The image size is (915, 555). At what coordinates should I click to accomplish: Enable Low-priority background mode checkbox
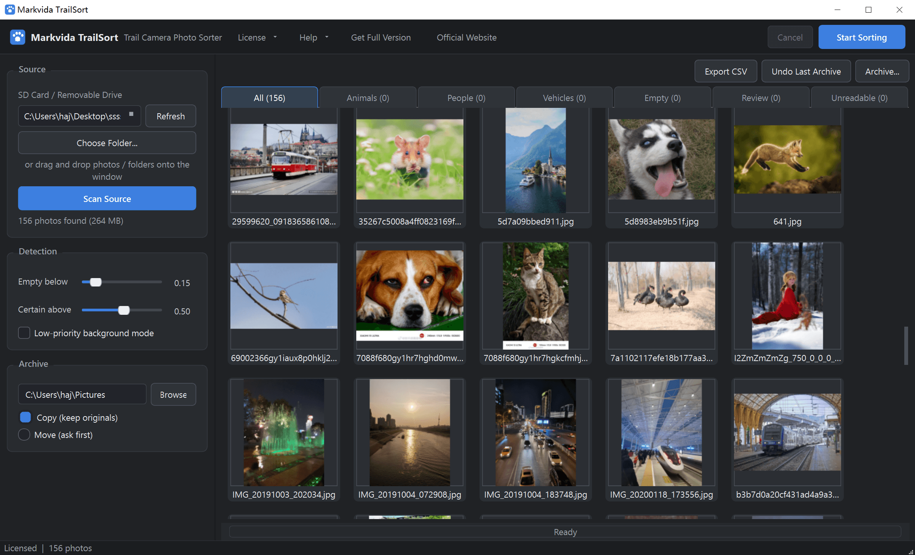24,333
